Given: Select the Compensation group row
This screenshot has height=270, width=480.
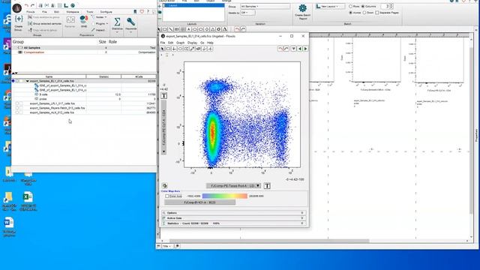Looking at the screenshot, I should 84,52.
